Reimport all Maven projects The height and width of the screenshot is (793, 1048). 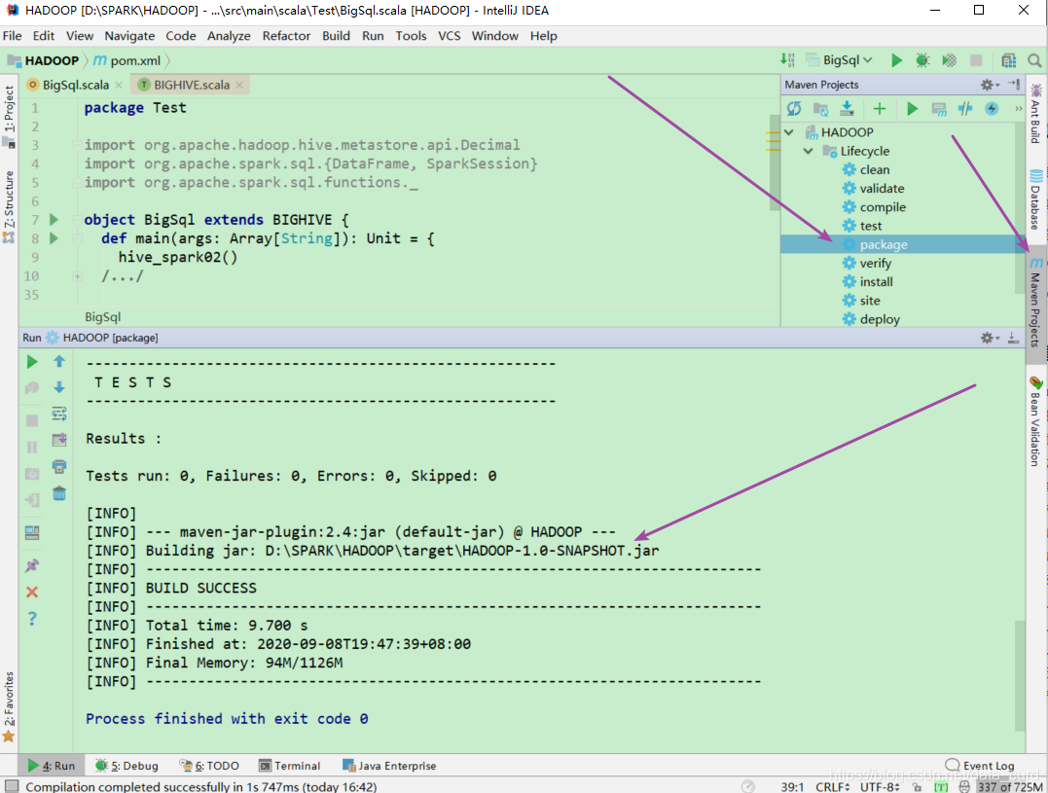point(794,108)
